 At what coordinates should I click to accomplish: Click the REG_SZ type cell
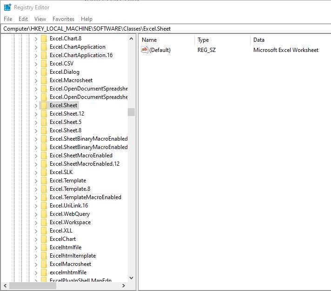click(206, 50)
